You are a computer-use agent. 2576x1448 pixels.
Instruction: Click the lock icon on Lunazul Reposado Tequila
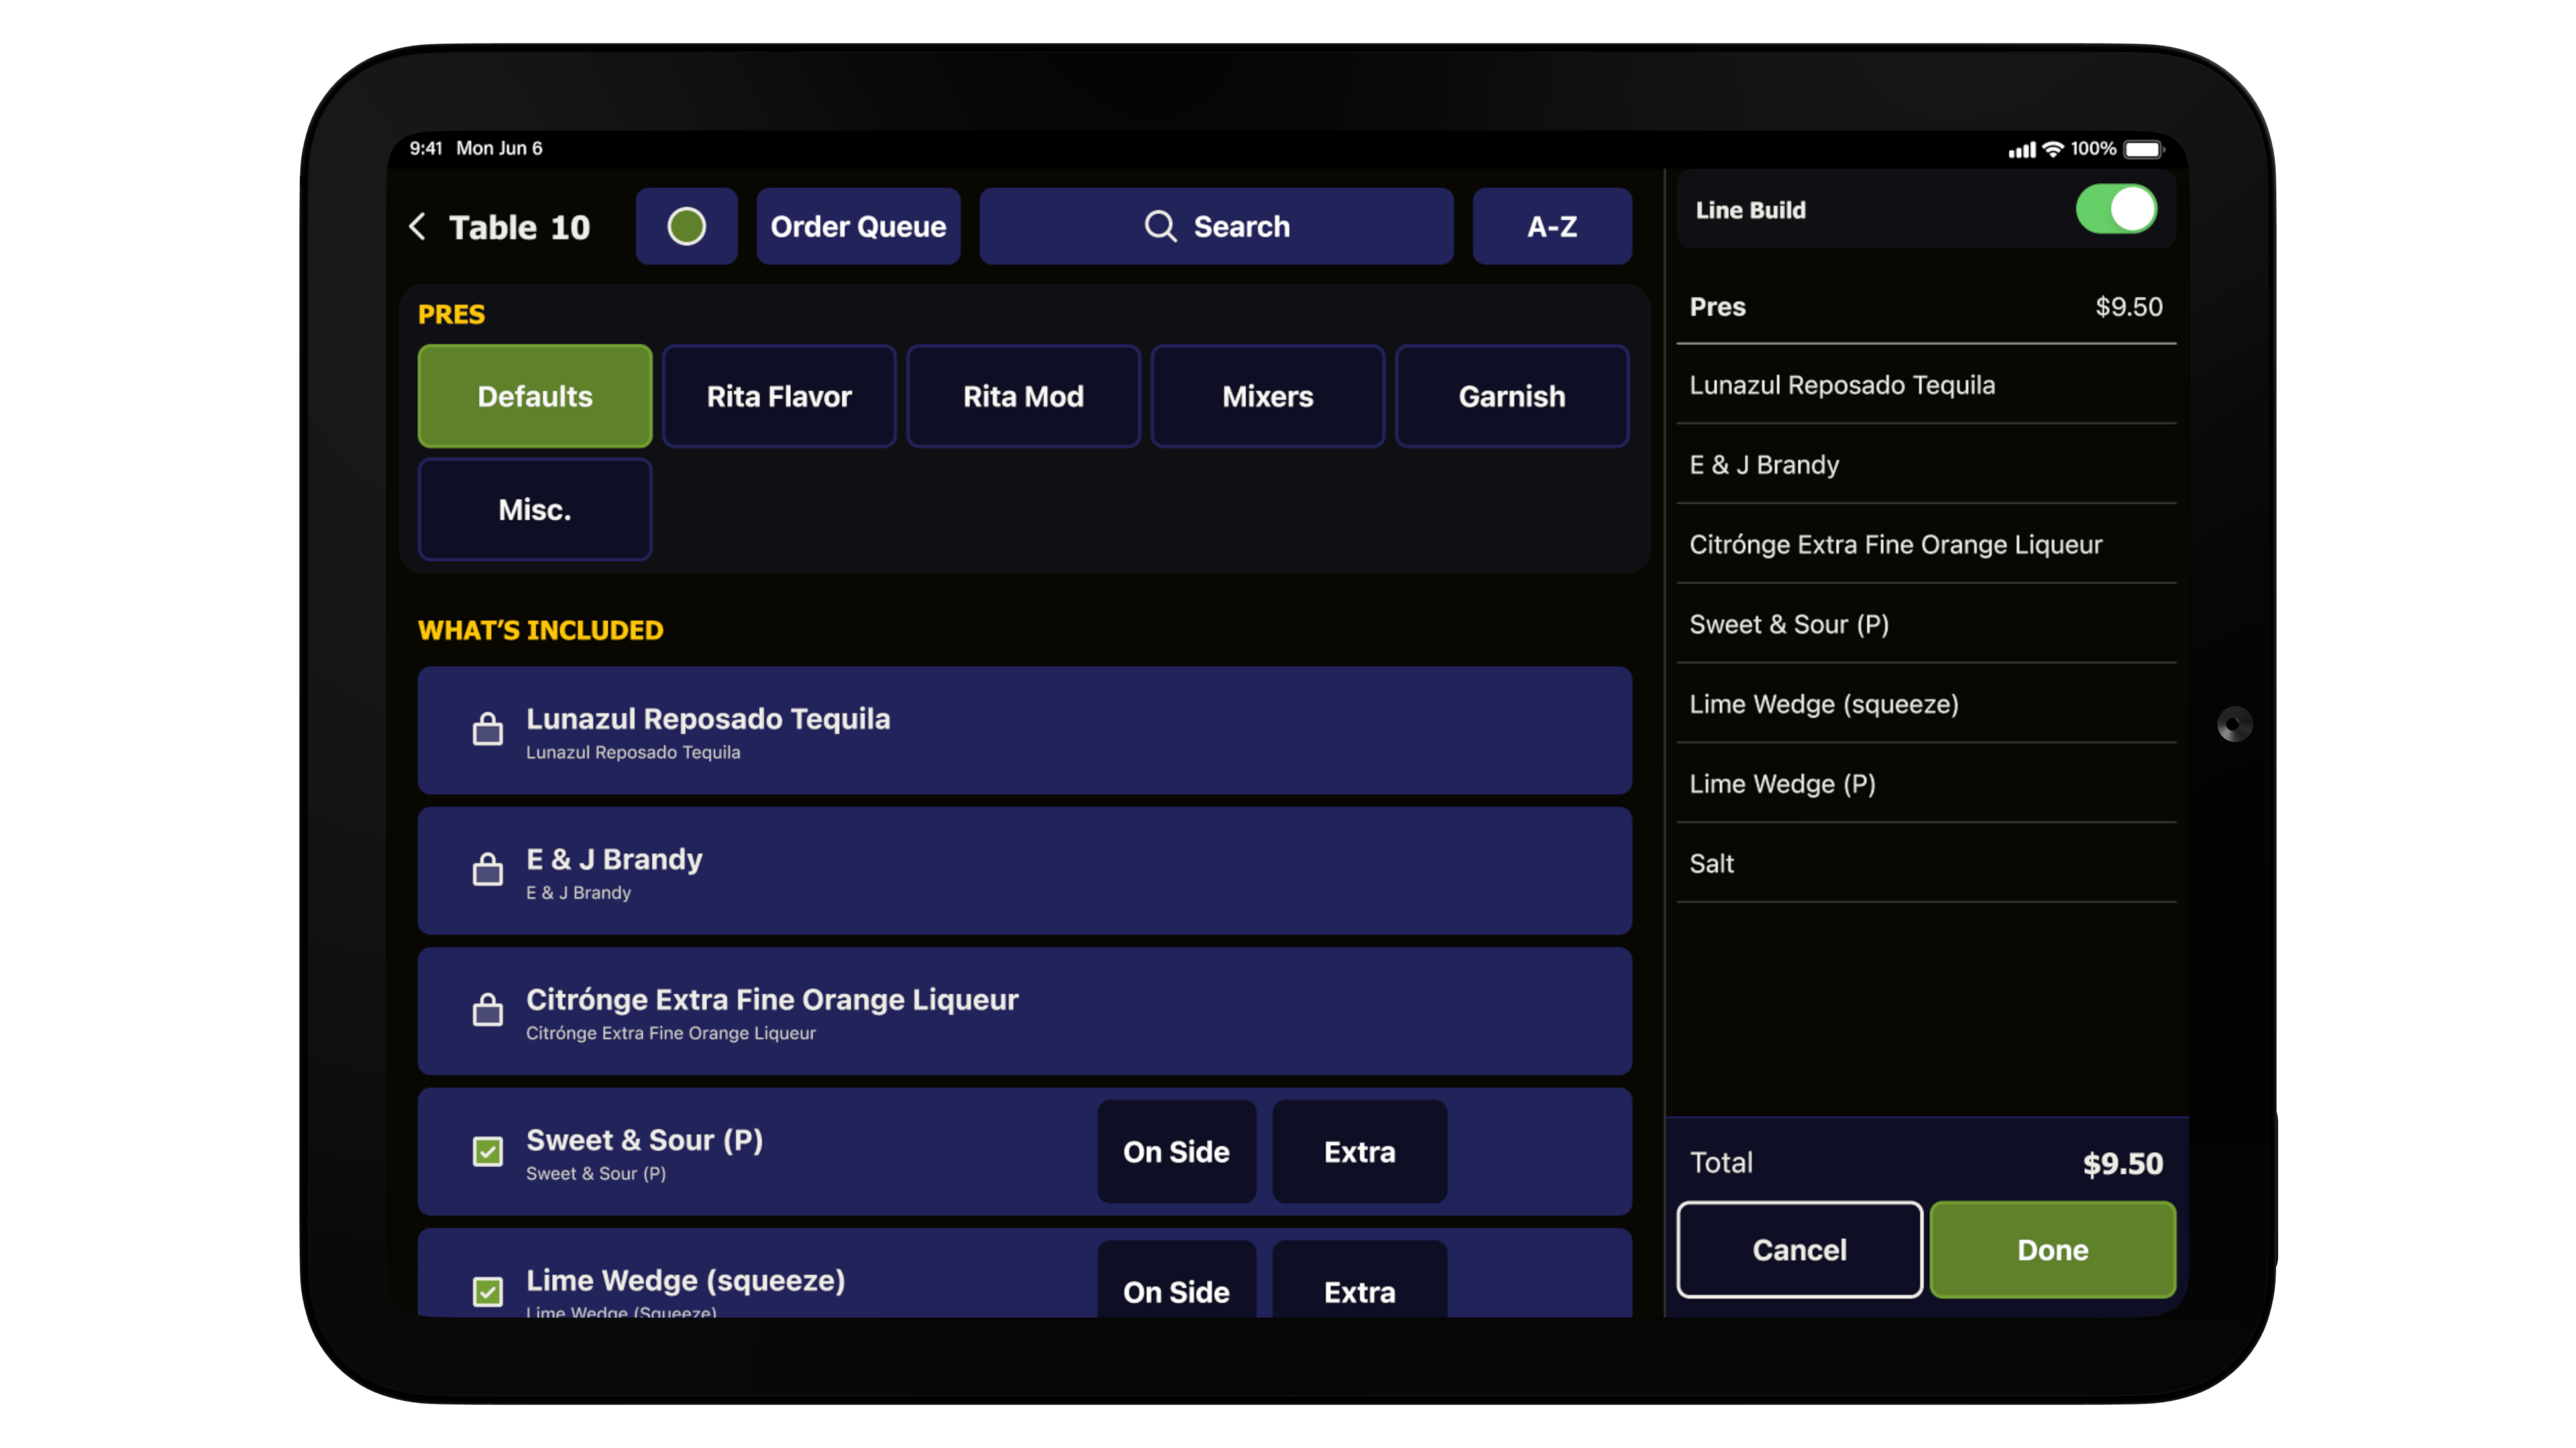click(488, 729)
